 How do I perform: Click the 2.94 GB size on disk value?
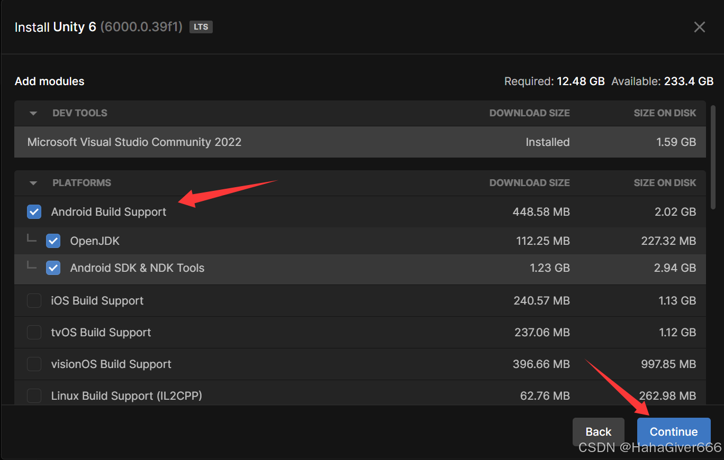tap(675, 268)
